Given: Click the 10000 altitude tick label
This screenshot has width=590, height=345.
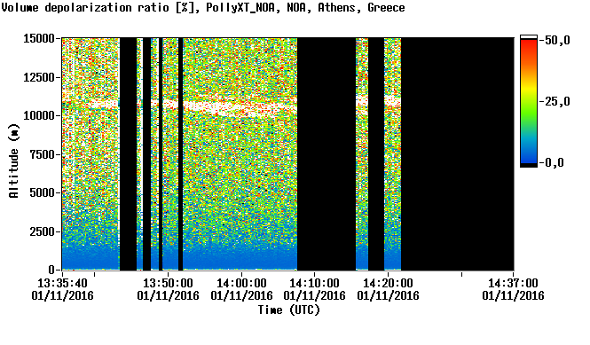Looking at the screenshot, I should point(39,116).
